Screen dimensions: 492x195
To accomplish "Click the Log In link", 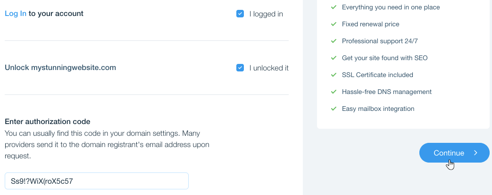I will pos(16,14).
